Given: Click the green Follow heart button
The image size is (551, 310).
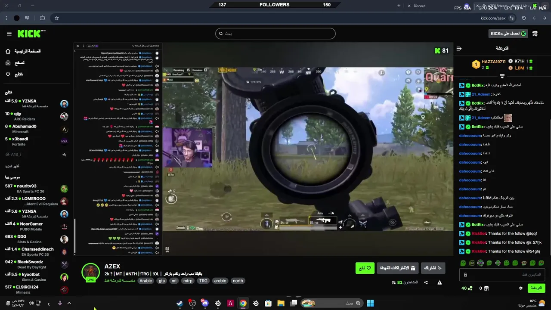Looking at the screenshot, I should pos(365,268).
